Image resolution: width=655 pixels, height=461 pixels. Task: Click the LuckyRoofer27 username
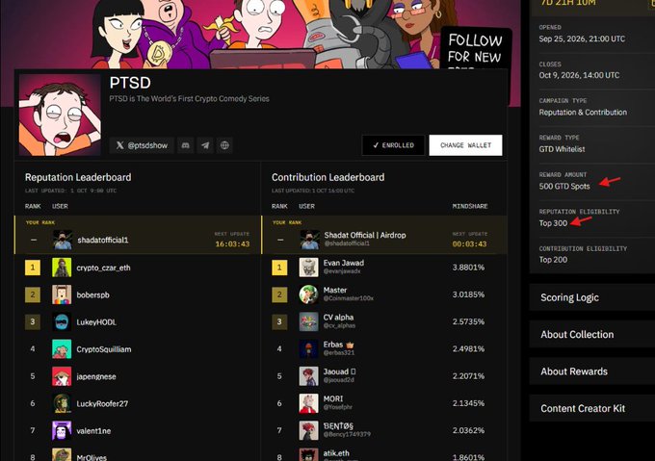tap(102, 403)
